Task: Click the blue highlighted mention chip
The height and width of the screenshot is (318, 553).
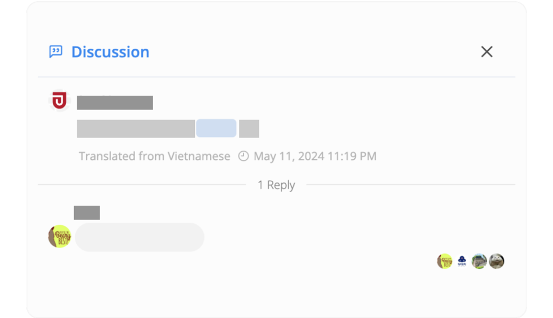Action: [216, 128]
